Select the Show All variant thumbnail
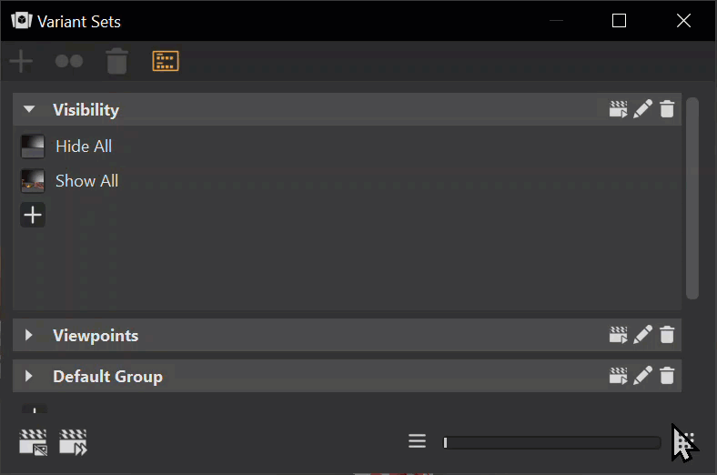Viewport: 717px width, 475px height. (33, 180)
